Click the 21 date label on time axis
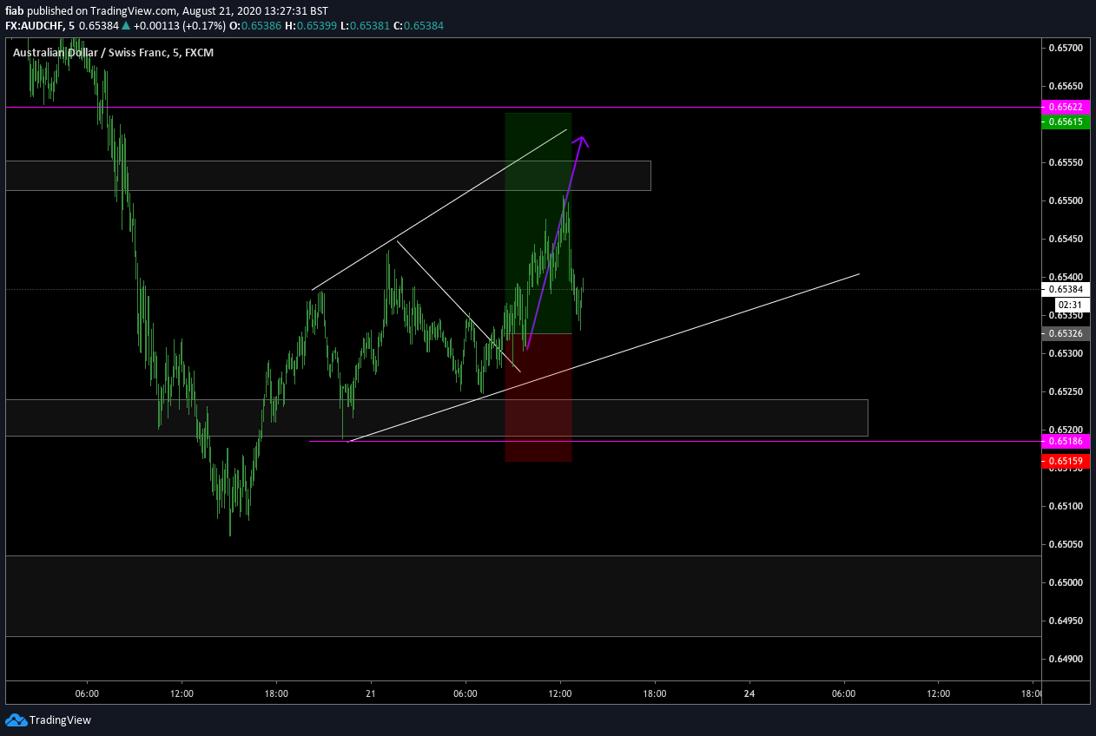 [371, 693]
